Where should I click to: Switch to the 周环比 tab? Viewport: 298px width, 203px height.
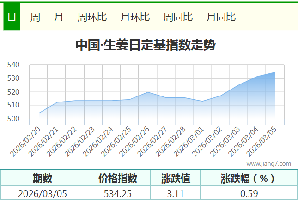coord(92,17)
